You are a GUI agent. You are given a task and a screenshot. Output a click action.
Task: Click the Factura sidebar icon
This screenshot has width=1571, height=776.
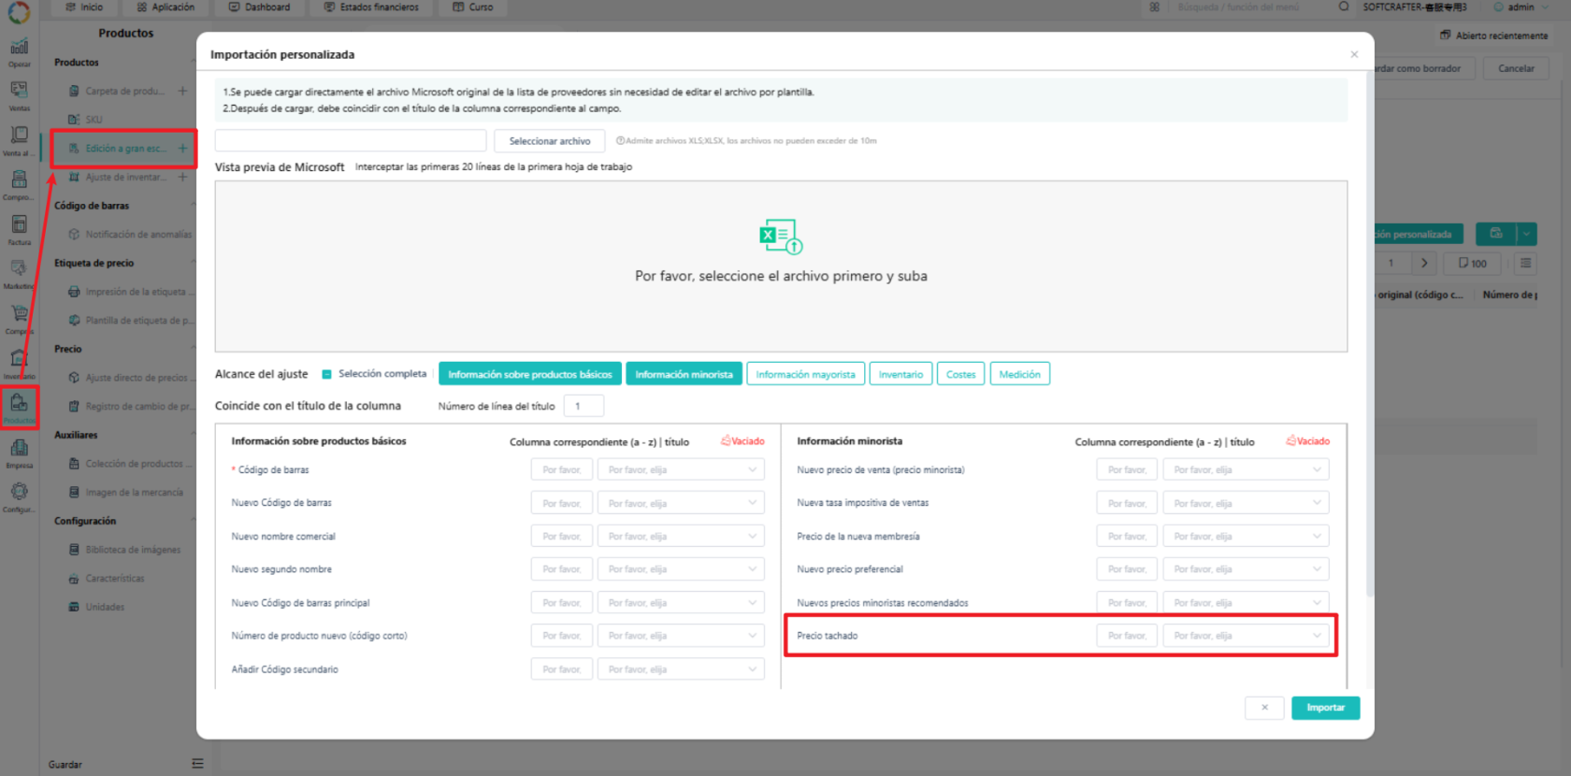point(19,229)
